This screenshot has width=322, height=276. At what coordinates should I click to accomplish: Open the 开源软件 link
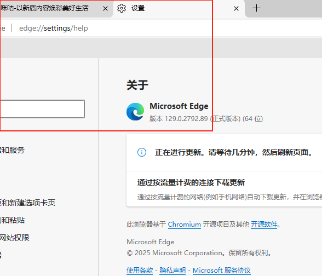tap(264, 225)
